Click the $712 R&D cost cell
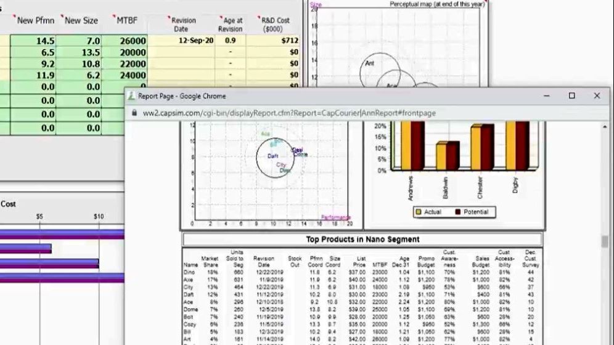614x345 pixels. [x=273, y=41]
